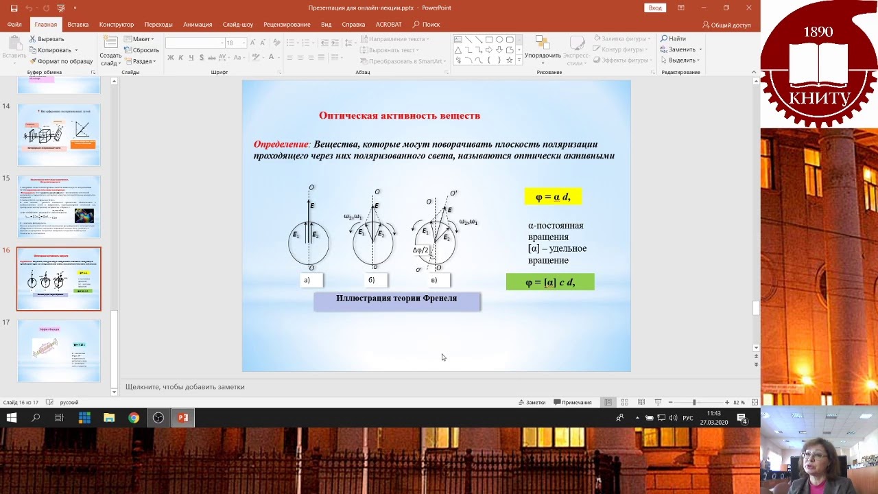Switch to slide sorter view icon
Viewport: 878px width, 494px height.
pos(624,402)
